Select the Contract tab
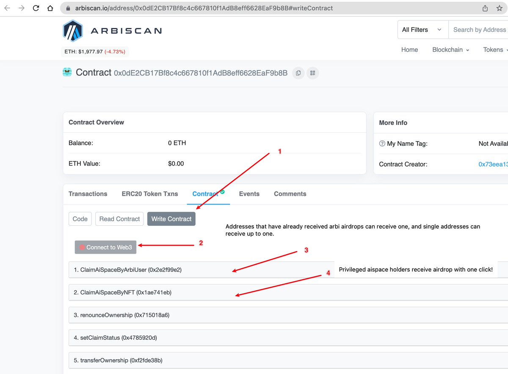Screen dimensions: 508x374 tap(205, 194)
